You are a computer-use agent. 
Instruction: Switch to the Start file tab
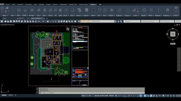[5, 18]
